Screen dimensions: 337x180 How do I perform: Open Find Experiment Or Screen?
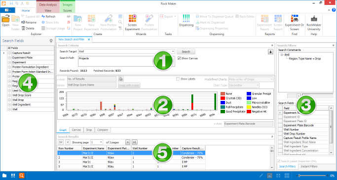click(x=295, y=23)
